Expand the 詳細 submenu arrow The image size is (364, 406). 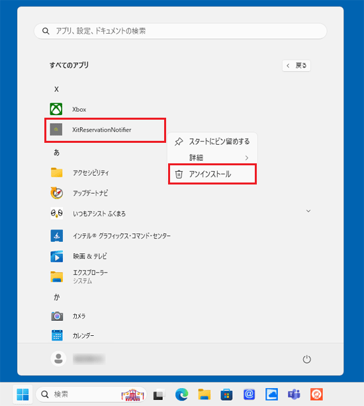(x=247, y=157)
